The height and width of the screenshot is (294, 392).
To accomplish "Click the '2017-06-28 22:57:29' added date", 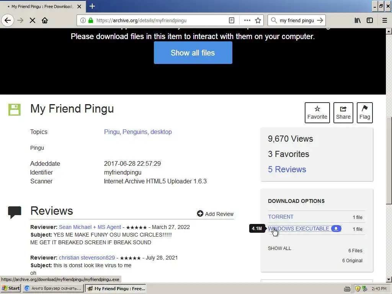I will click(132, 163).
